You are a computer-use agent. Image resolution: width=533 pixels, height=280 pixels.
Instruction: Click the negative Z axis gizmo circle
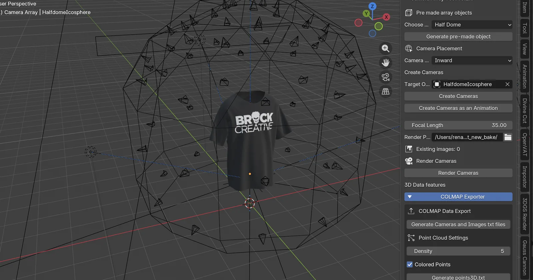coord(372,33)
